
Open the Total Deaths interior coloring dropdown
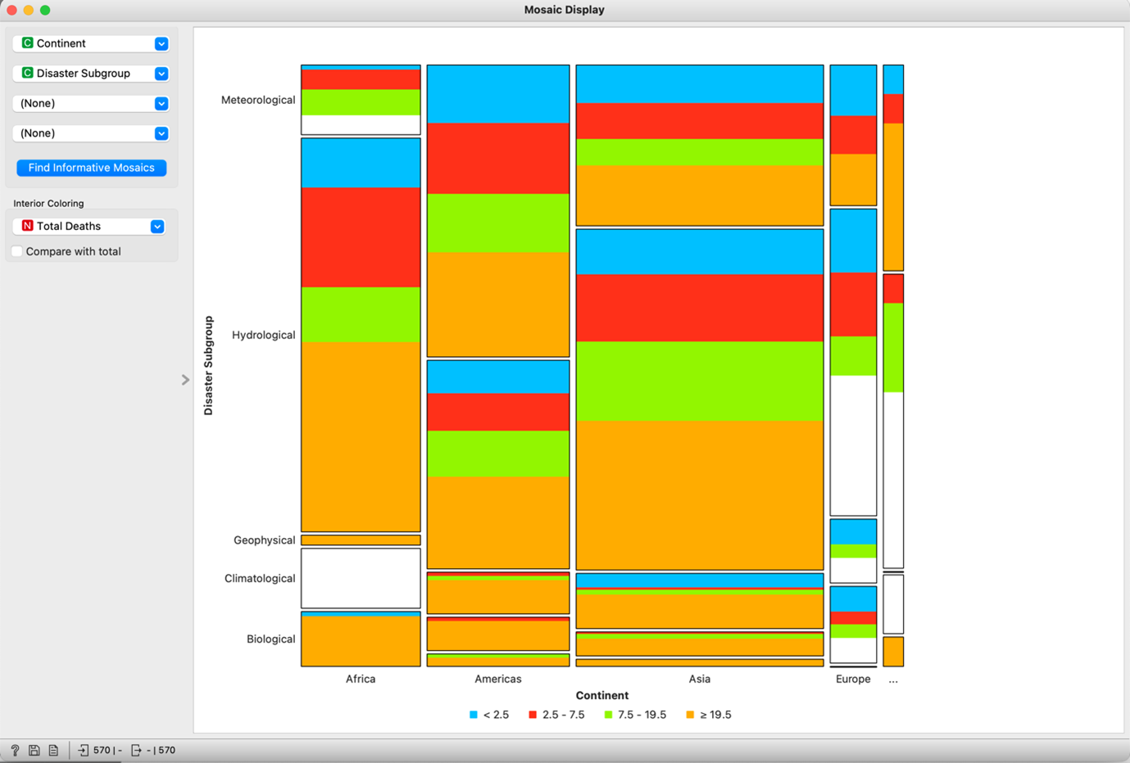(x=157, y=226)
